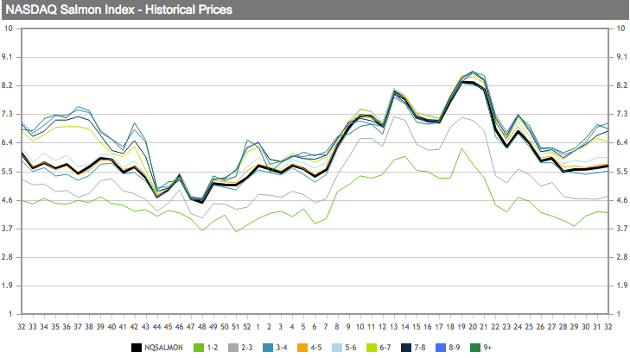Click week 26 on the x-axis

pyautogui.click(x=540, y=327)
